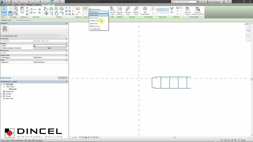The height and width of the screenshot is (142, 253).
Task: Click the Edit button for Visibility/Graphics Overrides
Action: point(50,48)
